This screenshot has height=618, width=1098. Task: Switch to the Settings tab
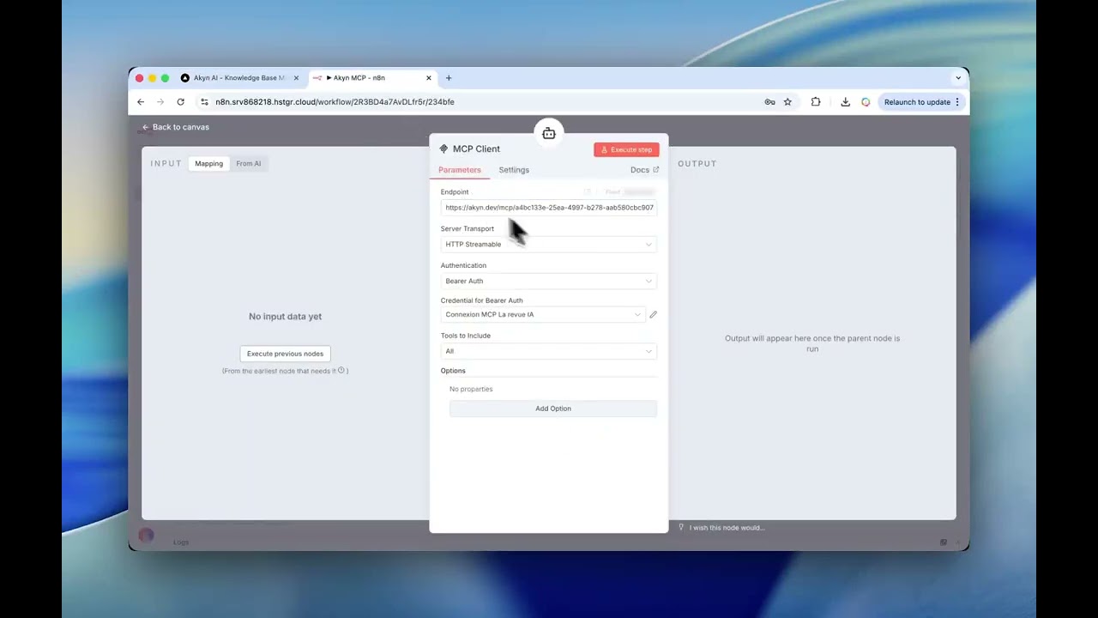(514, 170)
